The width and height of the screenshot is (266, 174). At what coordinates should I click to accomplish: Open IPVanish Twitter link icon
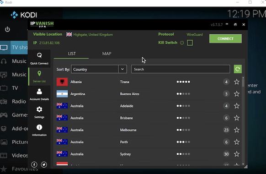tap(44, 164)
